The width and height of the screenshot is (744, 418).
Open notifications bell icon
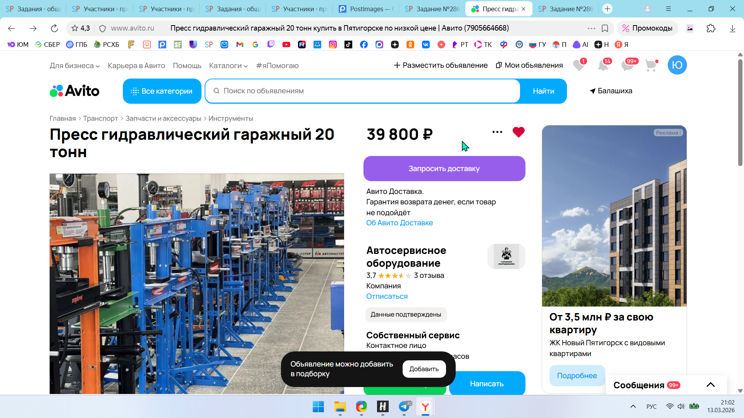[603, 65]
